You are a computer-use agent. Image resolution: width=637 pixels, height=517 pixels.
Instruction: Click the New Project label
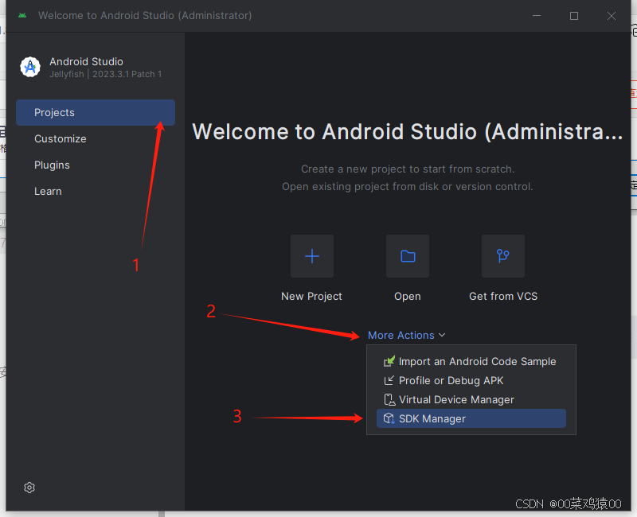(x=311, y=296)
